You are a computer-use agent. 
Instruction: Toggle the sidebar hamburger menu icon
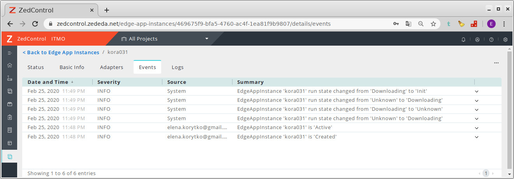(x=10, y=53)
